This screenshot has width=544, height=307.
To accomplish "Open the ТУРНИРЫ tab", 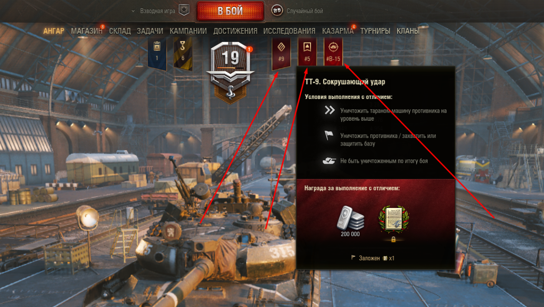I will (375, 31).
